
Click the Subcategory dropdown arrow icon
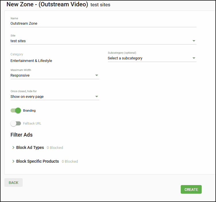(x=194, y=58)
